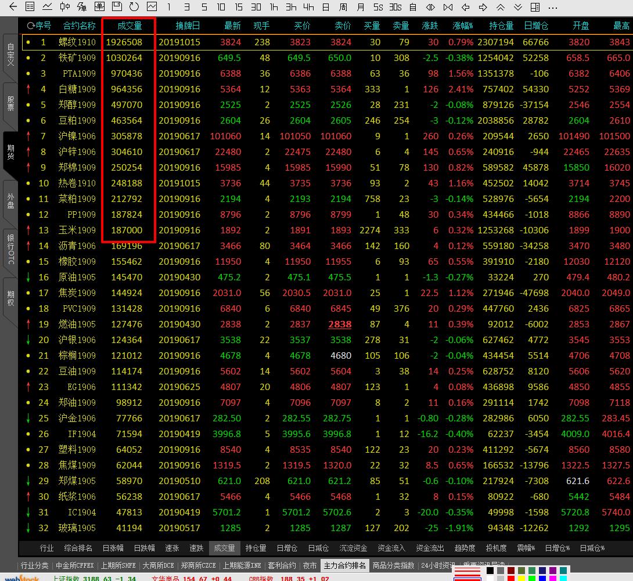
Task: Switch to the 股票 side tab
Action: (x=10, y=103)
